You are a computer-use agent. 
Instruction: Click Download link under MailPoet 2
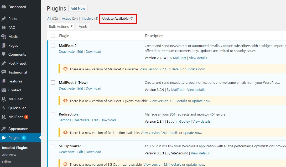point(93,51)
